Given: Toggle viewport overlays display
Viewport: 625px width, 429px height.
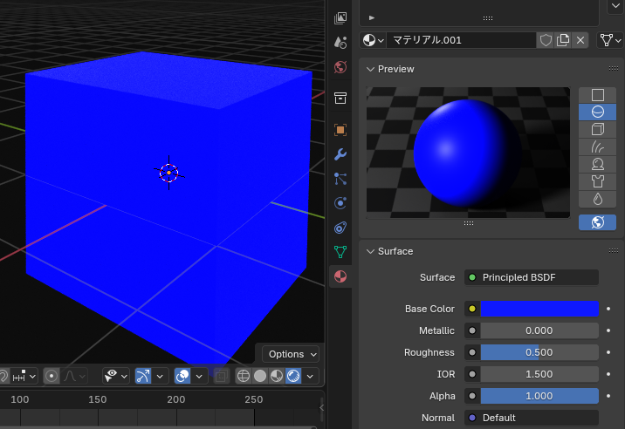Looking at the screenshot, I should click(x=182, y=376).
